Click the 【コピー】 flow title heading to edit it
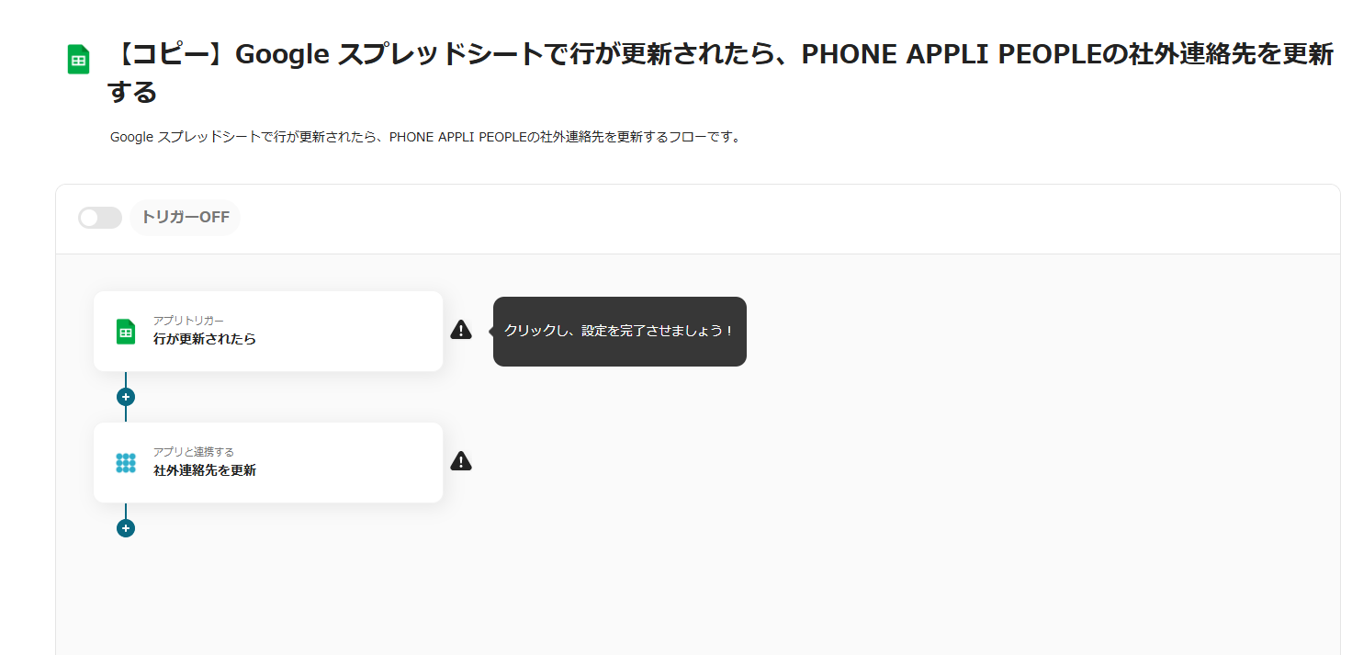The image size is (1352, 655). (x=720, y=73)
